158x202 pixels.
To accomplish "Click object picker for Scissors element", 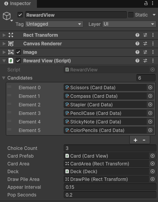I will [x=150, y=87].
